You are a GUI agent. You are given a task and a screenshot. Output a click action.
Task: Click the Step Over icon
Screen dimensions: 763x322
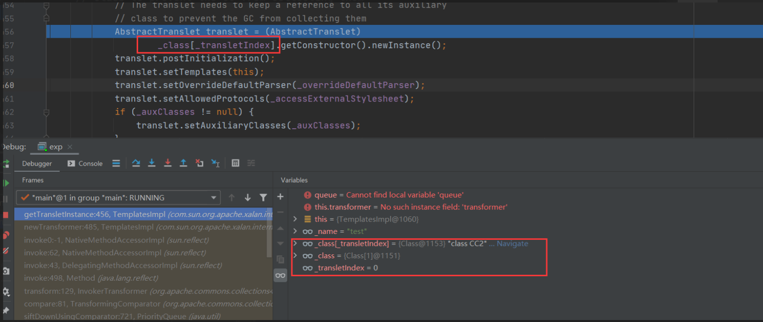tap(136, 163)
